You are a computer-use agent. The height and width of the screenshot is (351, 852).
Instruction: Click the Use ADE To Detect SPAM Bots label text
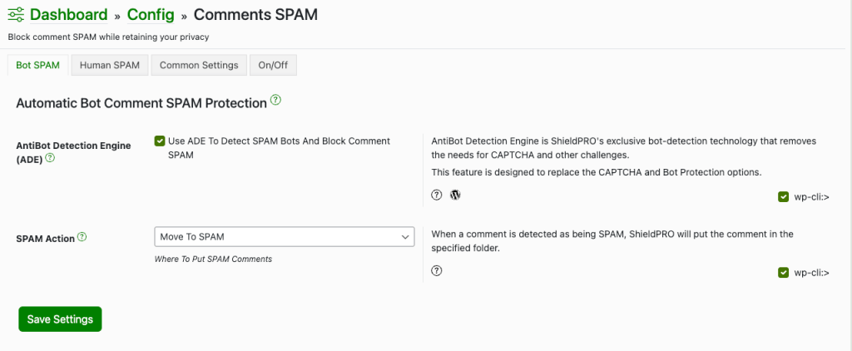coord(279,148)
